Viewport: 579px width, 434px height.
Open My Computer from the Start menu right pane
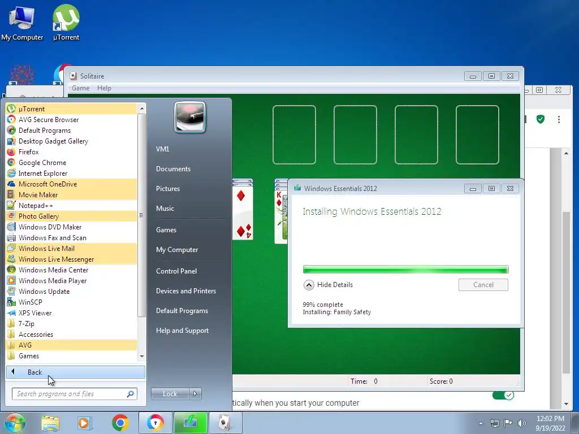(177, 250)
